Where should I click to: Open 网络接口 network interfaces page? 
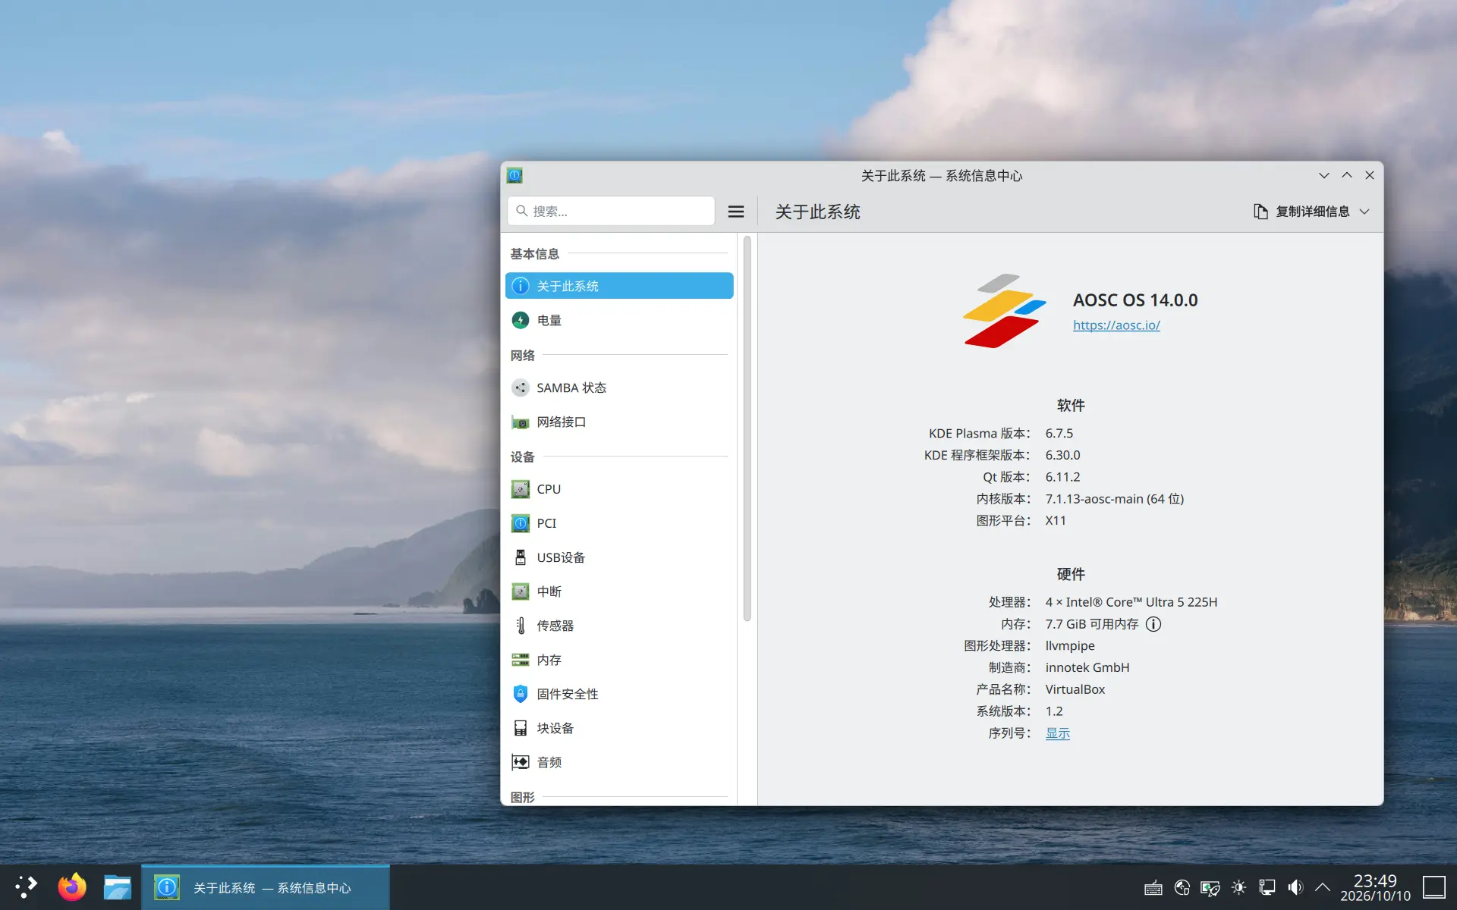[618, 422]
